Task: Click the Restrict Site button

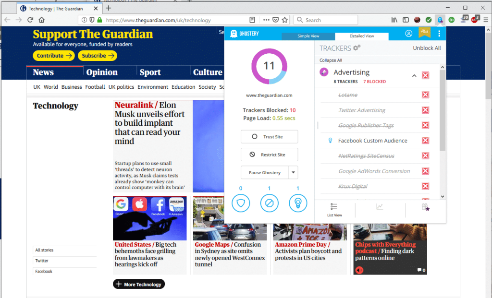Action: [x=269, y=155]
